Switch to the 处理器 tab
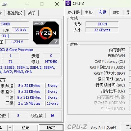Screen dimensions: 131x131 [74, 12]
